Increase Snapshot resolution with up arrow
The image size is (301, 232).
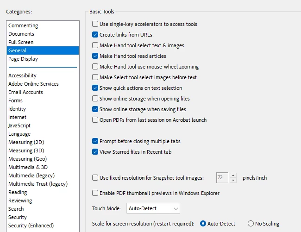[x=233, y=175]
